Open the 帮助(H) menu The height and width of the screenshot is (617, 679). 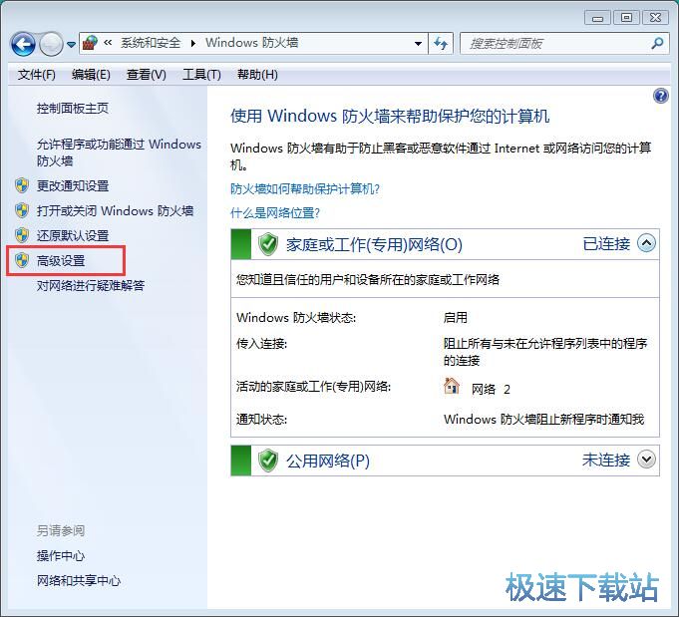pyautogui.click(x=257, y=75)
